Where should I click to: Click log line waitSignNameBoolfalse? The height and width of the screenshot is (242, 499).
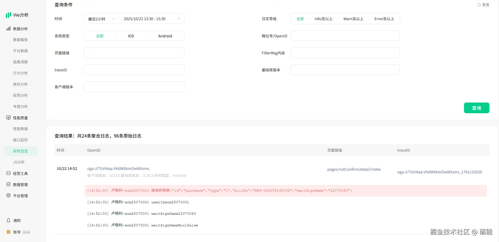click(x=143, y=225)
